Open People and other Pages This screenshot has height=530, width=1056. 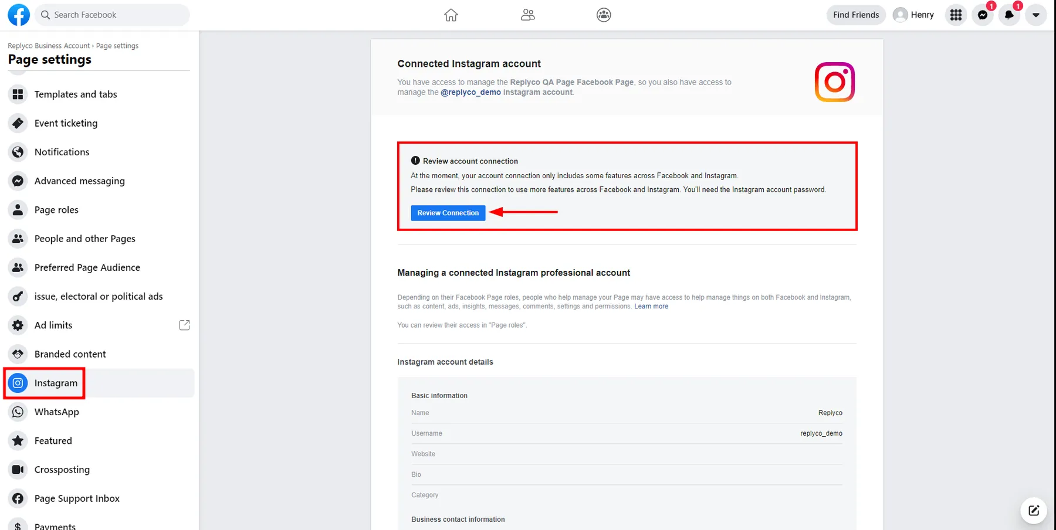pos(100,239)
